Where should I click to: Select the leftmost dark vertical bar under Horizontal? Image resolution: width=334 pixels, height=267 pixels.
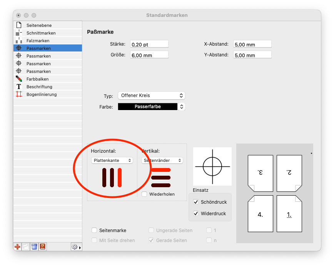point(104,178)
